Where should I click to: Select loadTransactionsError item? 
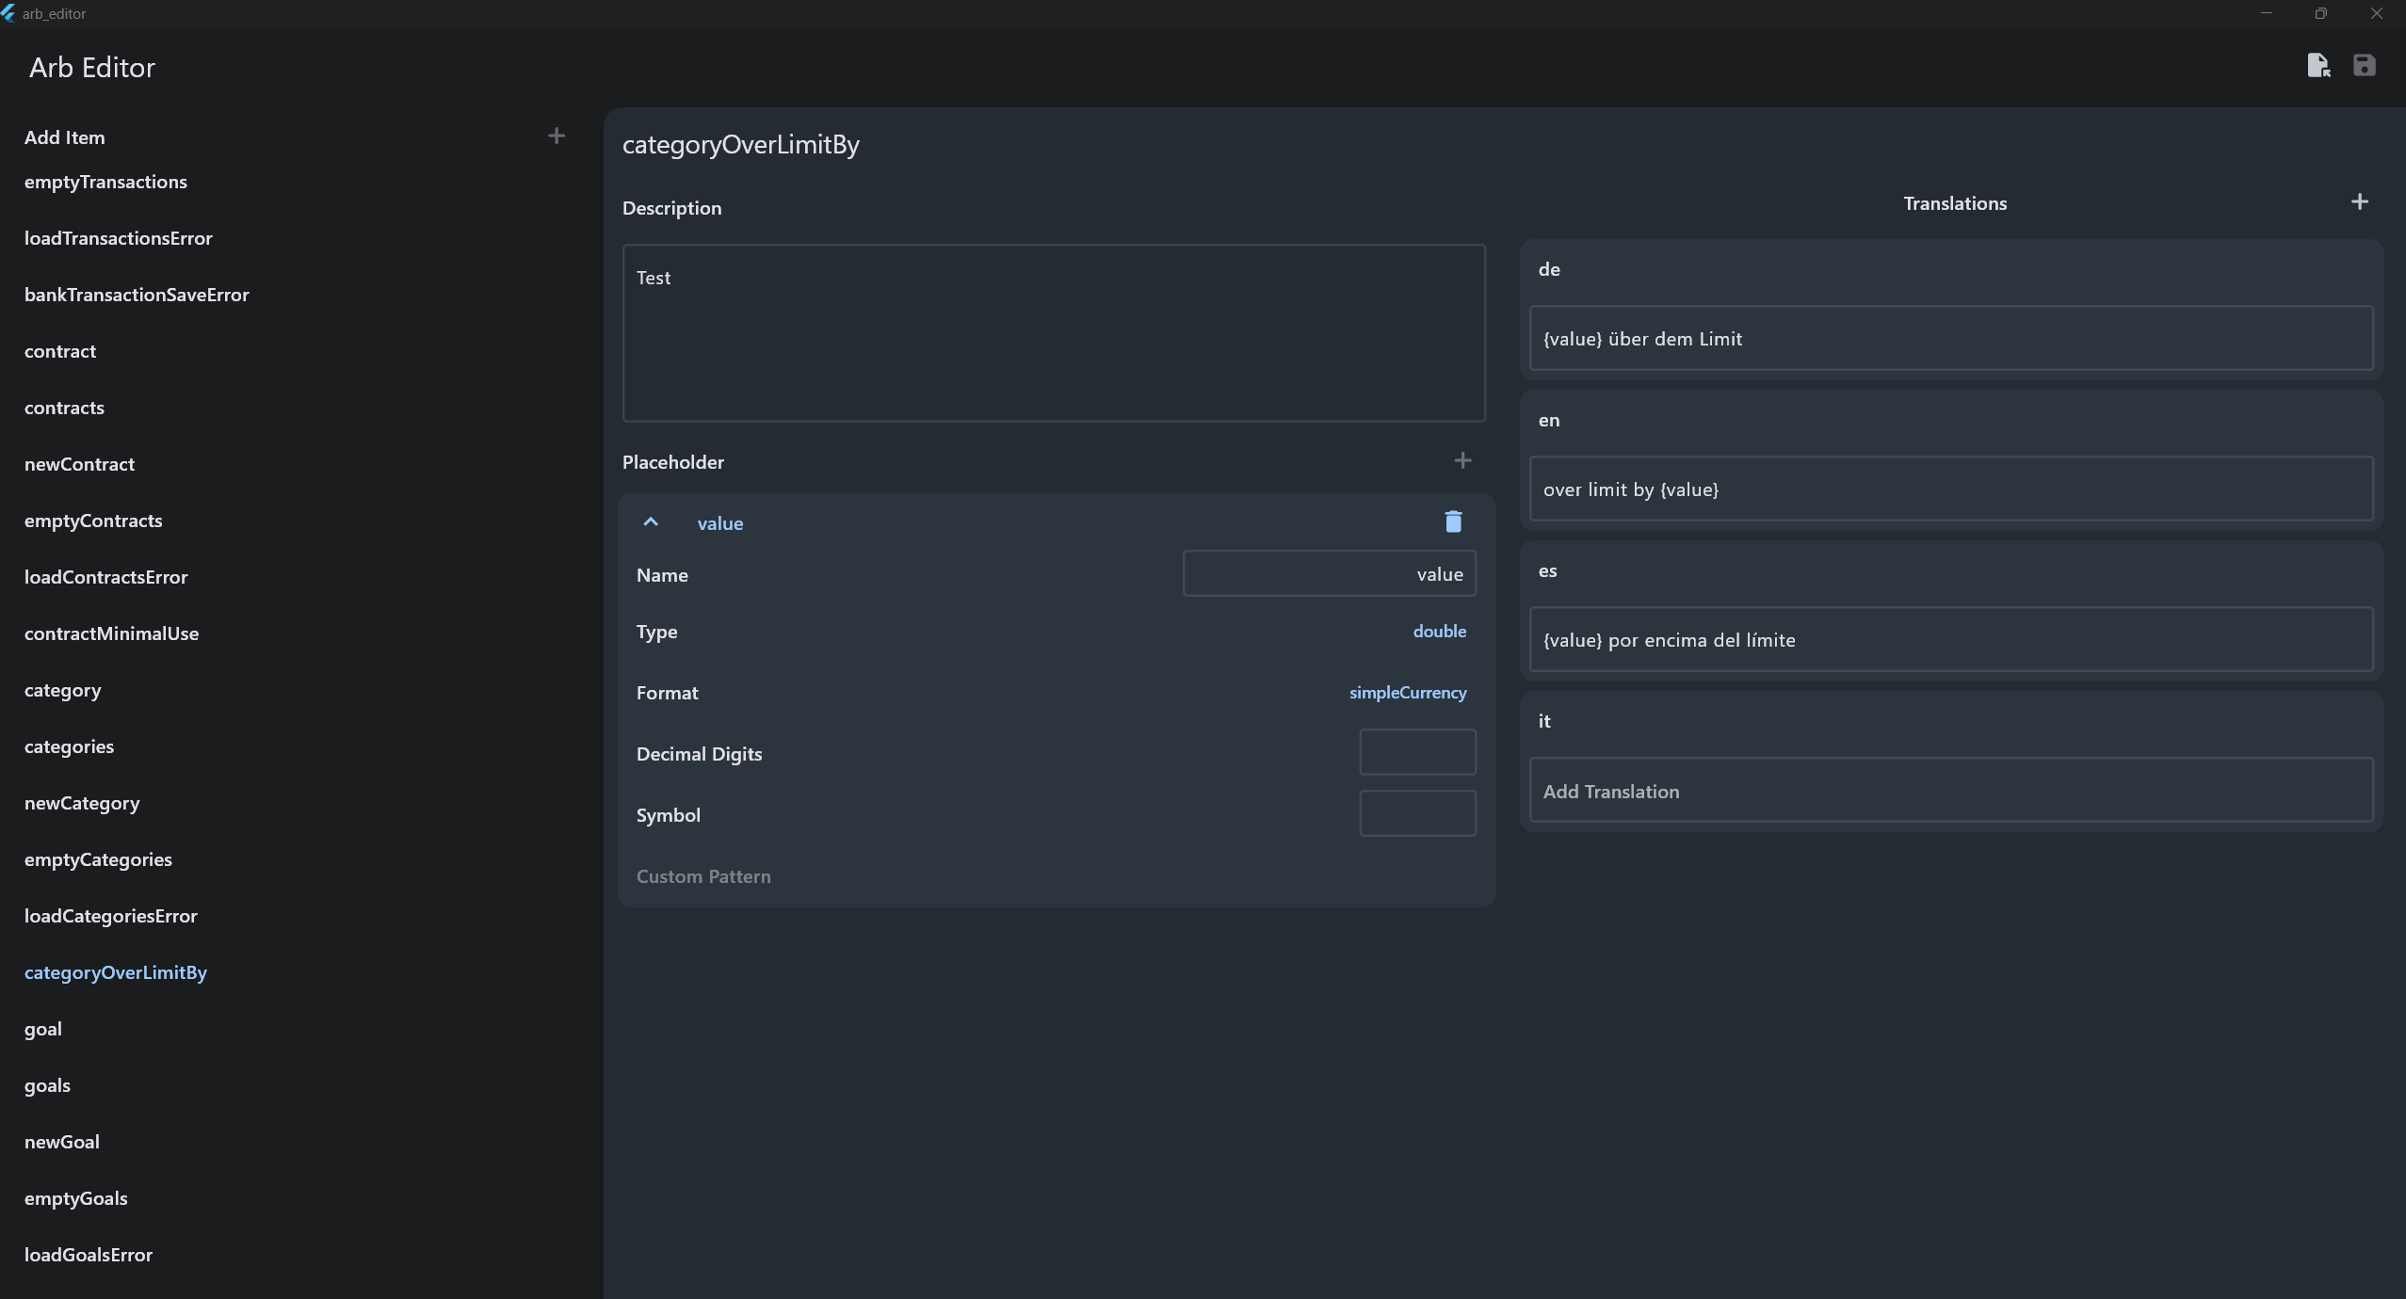(x=119, y=238)
